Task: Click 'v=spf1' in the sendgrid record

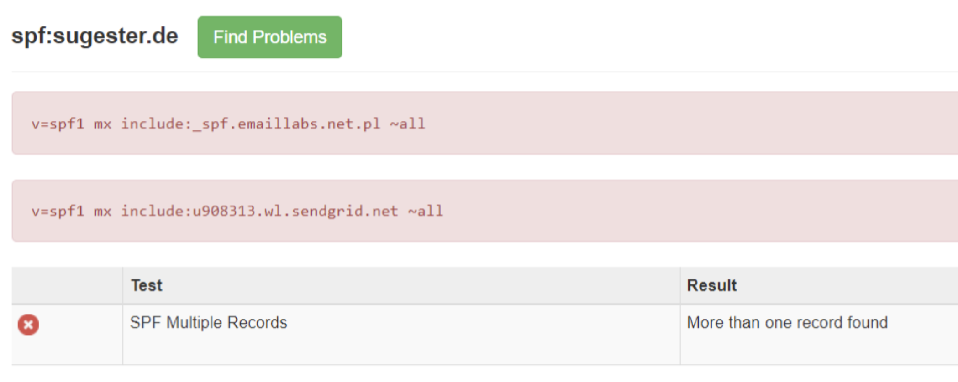Action: 58,211
